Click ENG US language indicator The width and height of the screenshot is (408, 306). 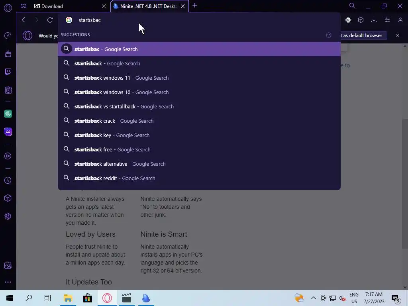tap(354, 298)
